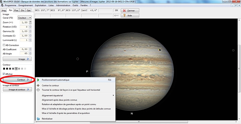
Task: Click the red X icon on the Fermer button
Action: point(125,11)
